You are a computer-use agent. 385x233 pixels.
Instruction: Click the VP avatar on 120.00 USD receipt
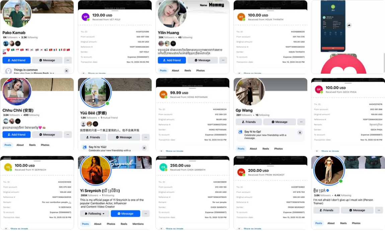(85, 17)
